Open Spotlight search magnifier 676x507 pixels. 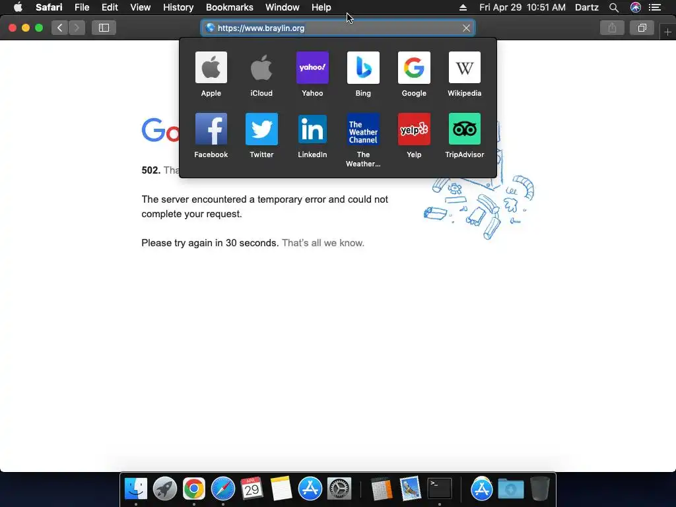614,7
